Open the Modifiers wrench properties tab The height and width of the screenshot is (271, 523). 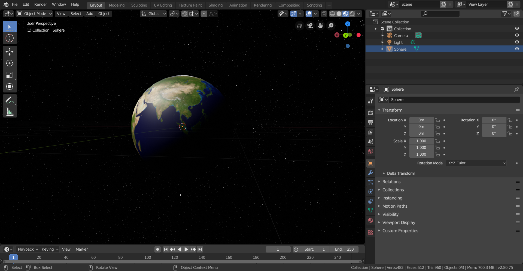point(370,173)
